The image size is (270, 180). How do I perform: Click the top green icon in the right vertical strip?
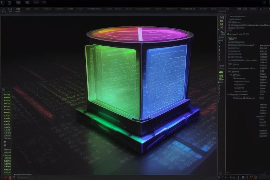tap(221, 17)
